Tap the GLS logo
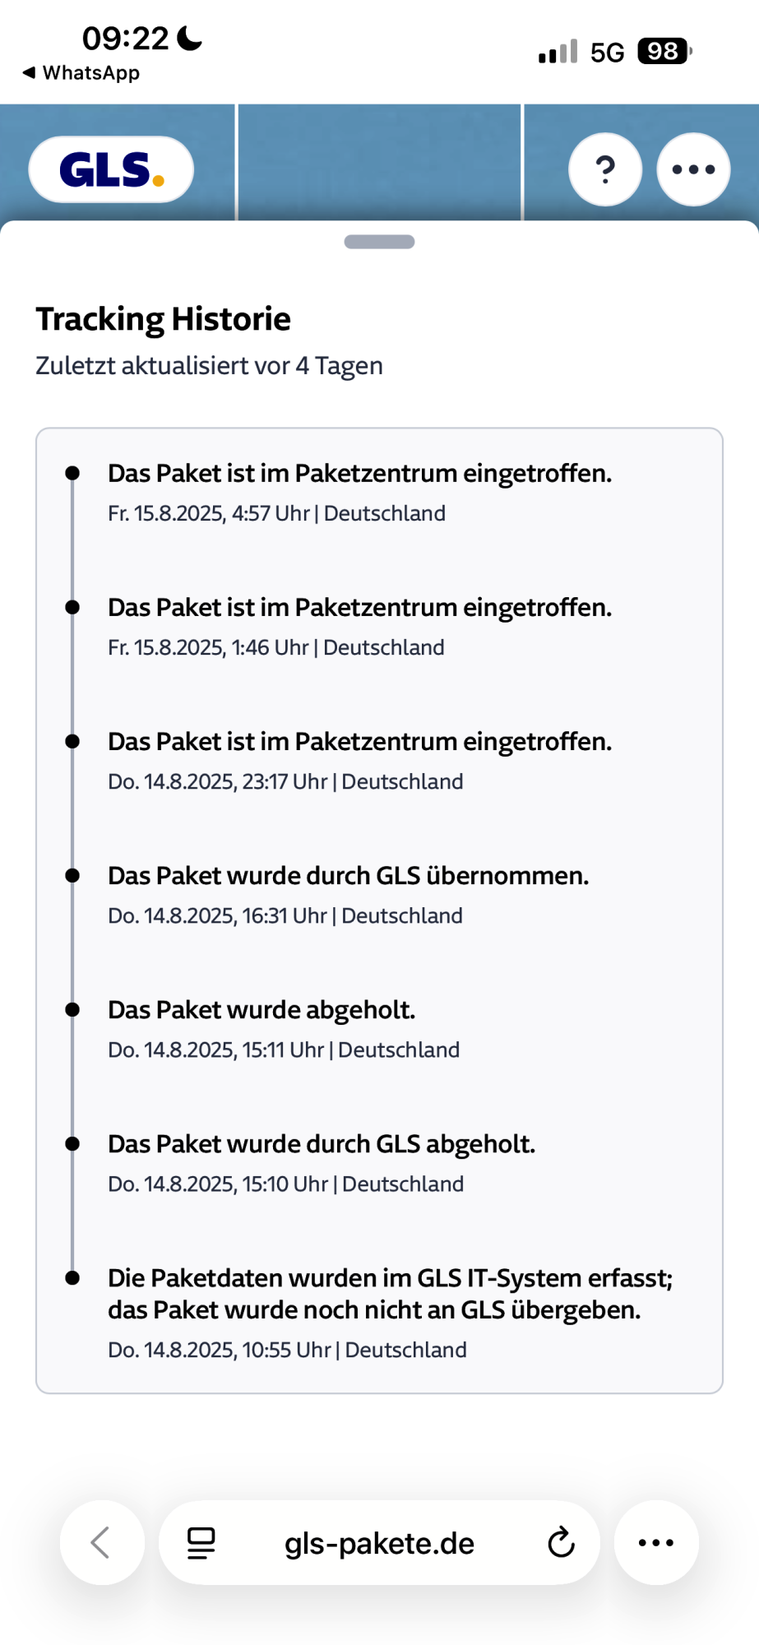This screenshot has height=1645, width=759. click(x=111, y=169)
